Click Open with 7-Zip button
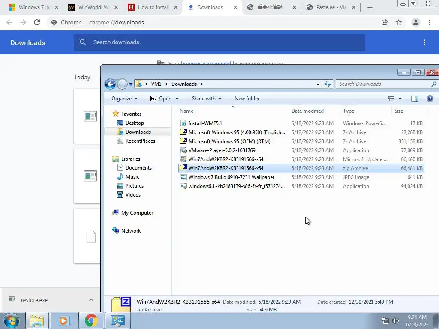Viewport: 439px width, 329px height. pyautogui.click(x=161, y=99)
